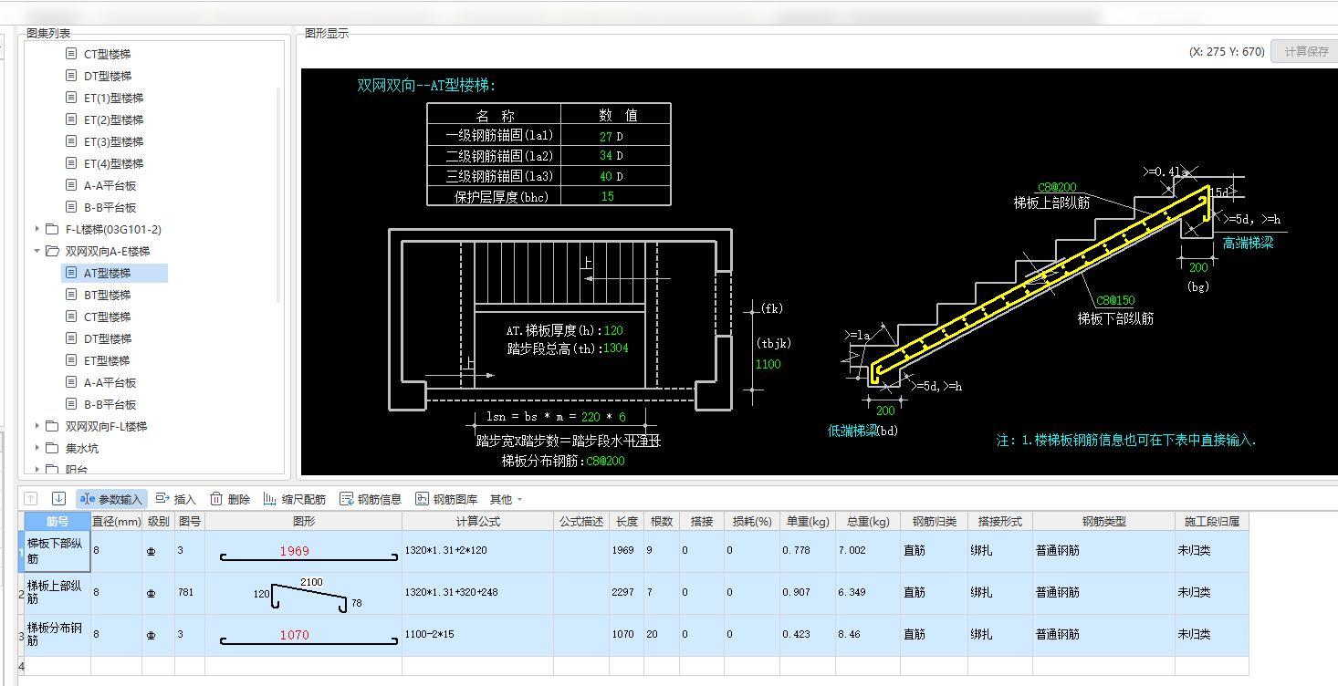Image resolution: width=1338 pixels, height=686 pixels.
Task: Expand the 集水坑 folder
Action: [x=37, y=448]
